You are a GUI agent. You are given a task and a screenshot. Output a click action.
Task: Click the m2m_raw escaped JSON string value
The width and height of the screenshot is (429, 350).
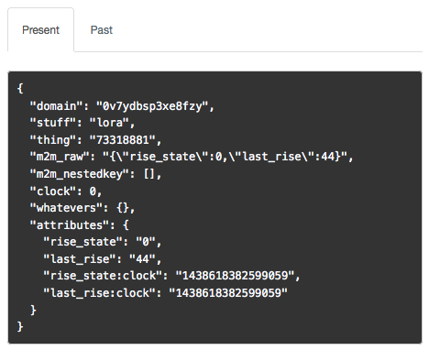(x=225, y=157)
